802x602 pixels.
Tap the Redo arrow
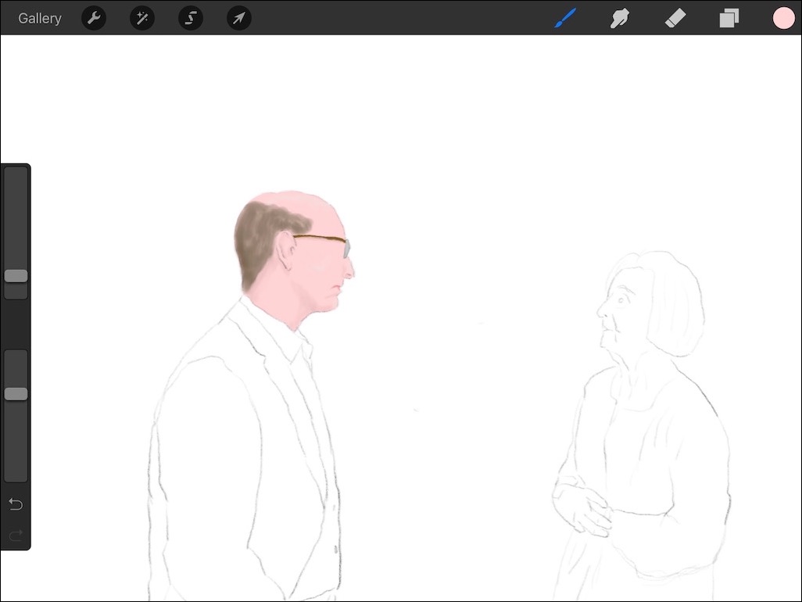(16, 535)
